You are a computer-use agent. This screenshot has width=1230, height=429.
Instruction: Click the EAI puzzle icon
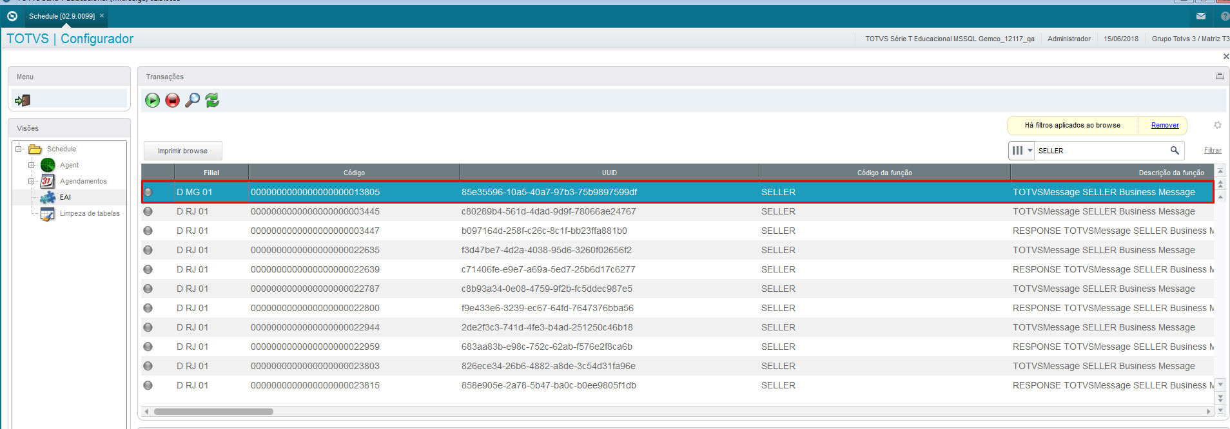pos(48,197)
